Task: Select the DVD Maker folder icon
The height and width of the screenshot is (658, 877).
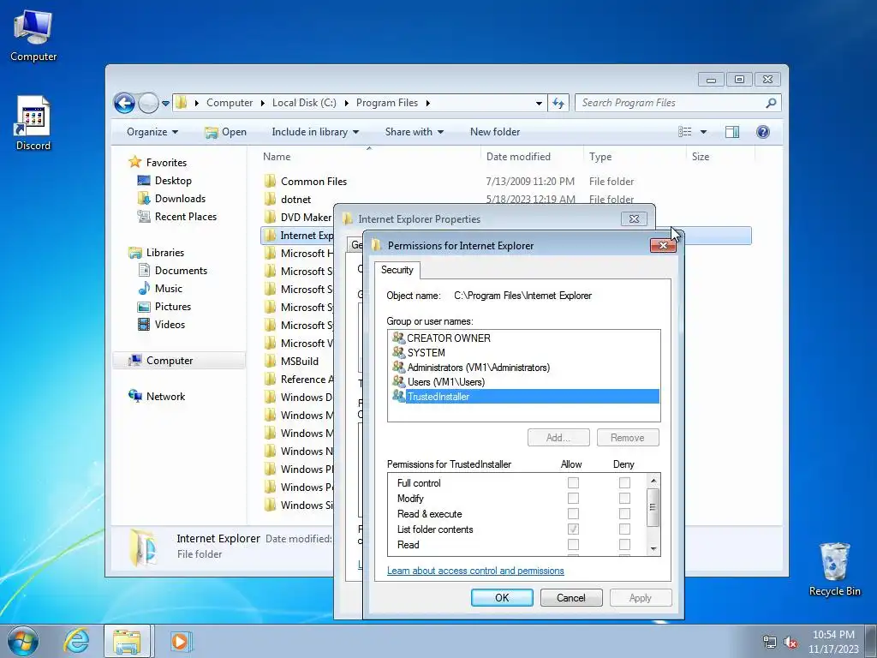Action: coord(270,217)
